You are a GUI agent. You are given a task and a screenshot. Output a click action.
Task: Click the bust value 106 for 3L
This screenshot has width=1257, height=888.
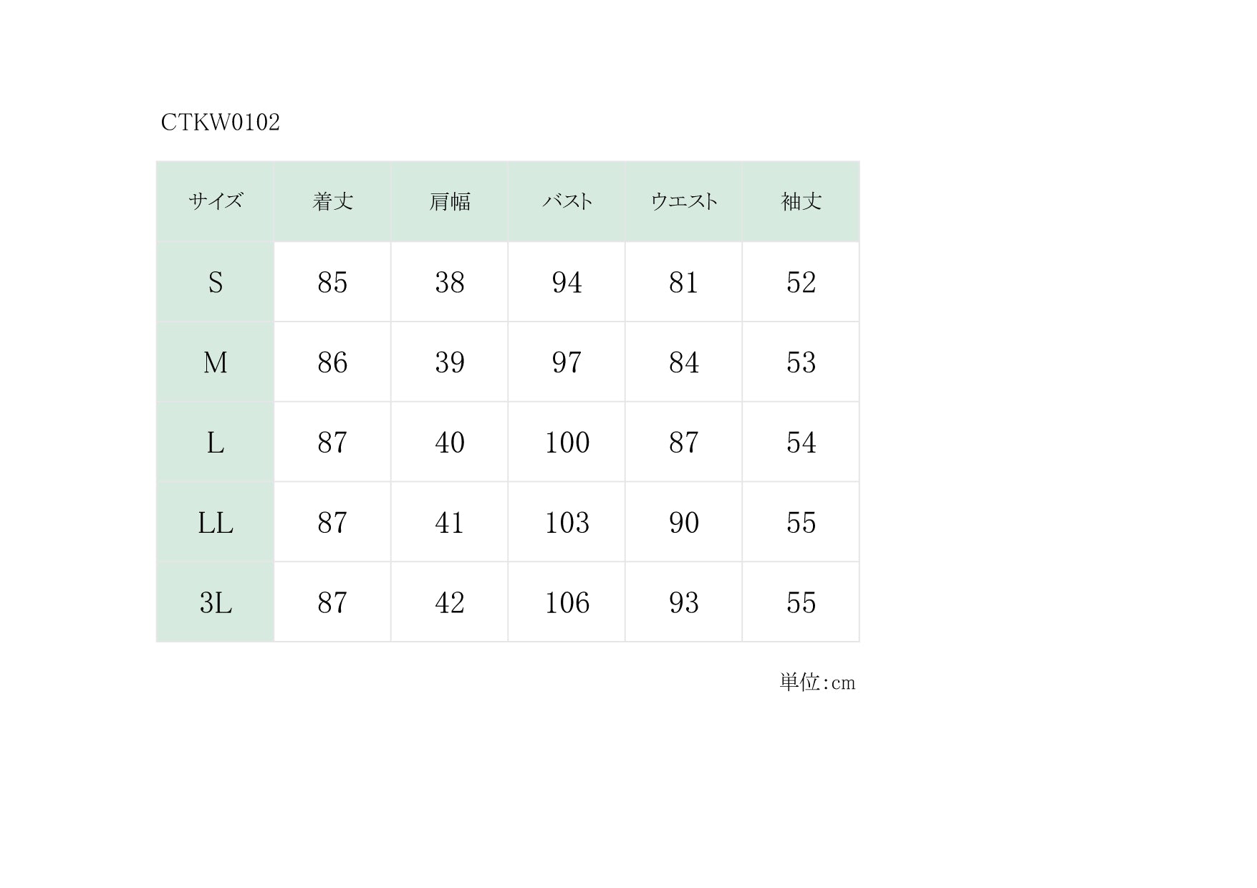pyautogui.click(x=567, y=603)
